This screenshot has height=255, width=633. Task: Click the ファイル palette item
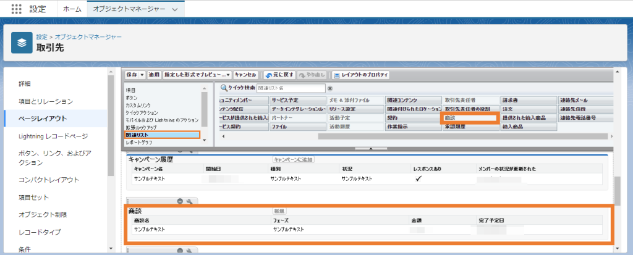pos(297,127)
